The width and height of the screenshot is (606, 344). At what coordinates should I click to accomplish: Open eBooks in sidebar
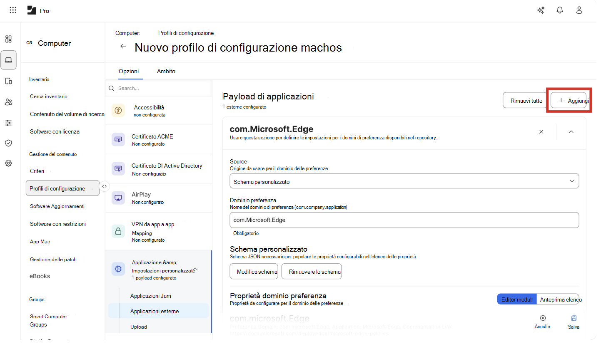(x=40, y=276)
